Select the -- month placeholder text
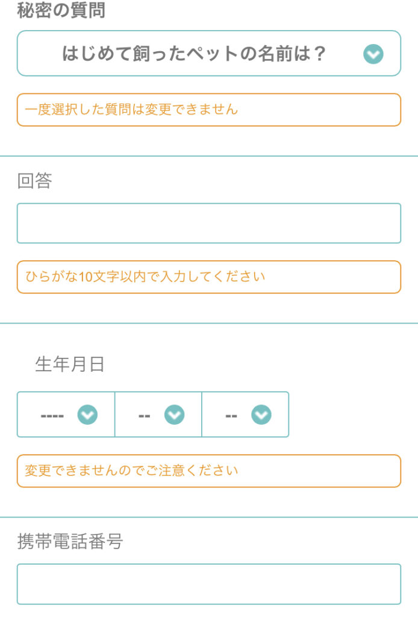 tap(145, 416)
